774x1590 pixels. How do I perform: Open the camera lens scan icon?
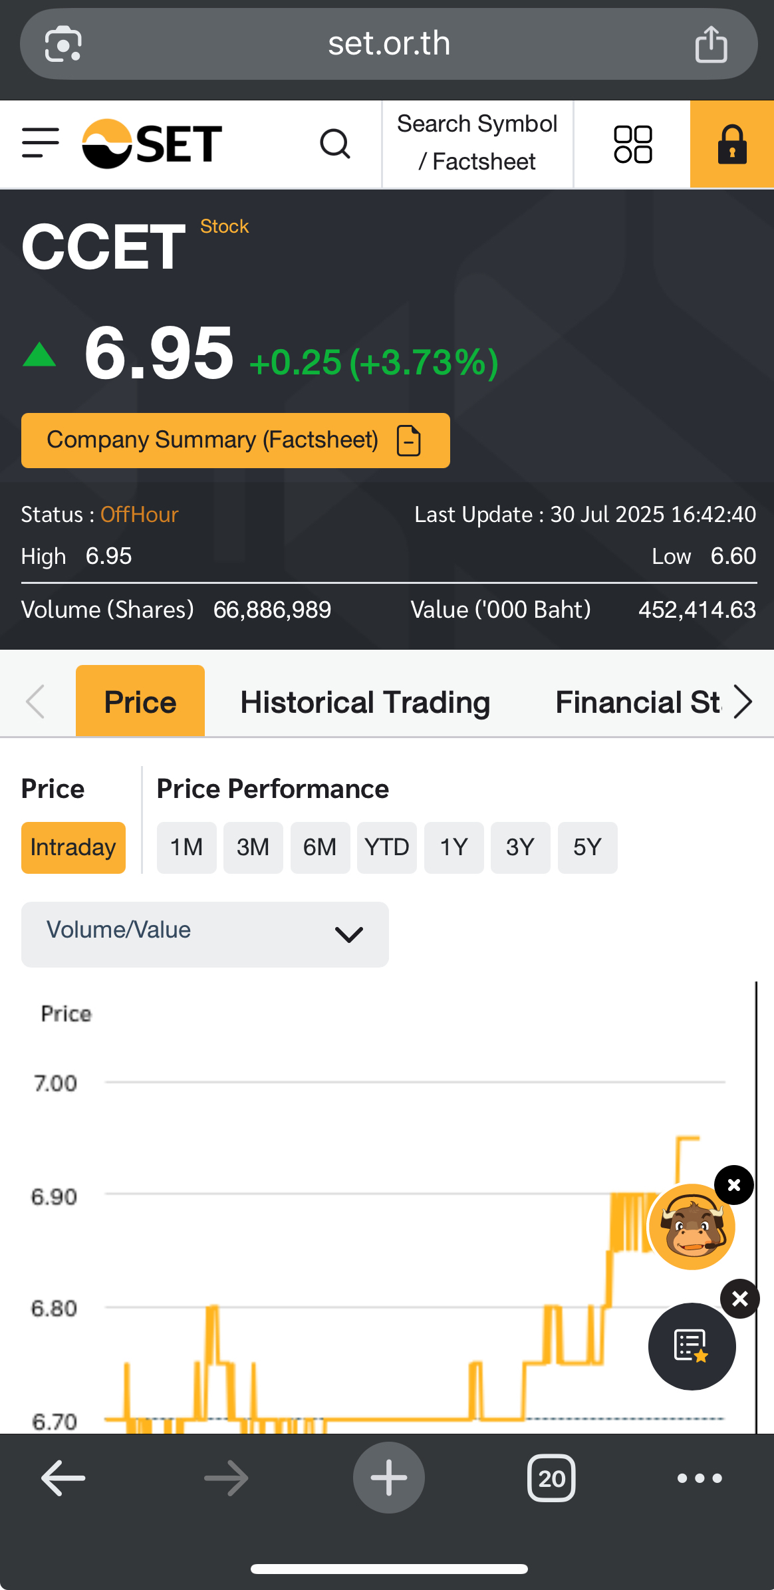(x=63, y=45)
